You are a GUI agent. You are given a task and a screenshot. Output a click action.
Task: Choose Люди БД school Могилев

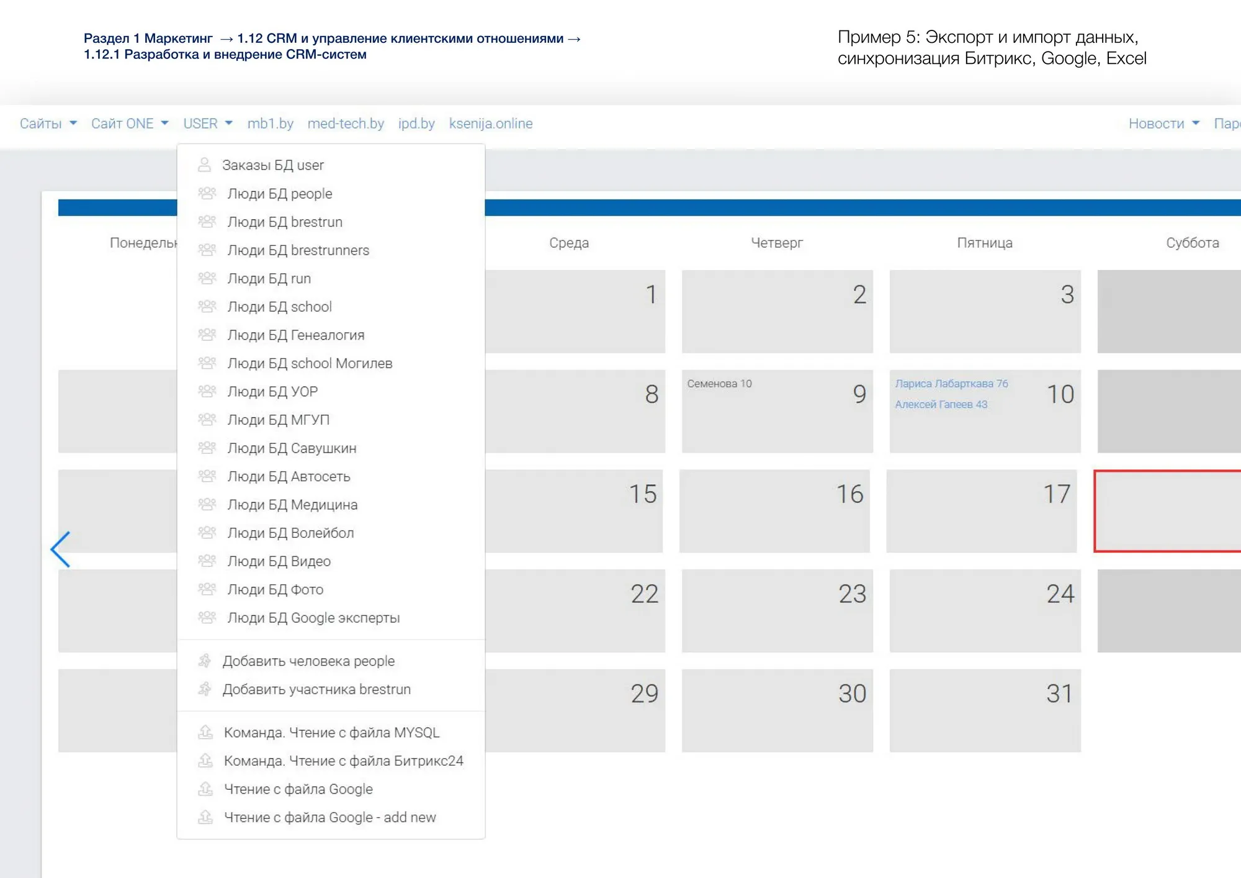click(x=331, y=363)
